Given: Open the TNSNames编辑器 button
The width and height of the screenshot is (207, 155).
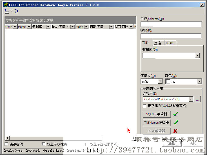Looking at the screenshot, I should click(157, 123).
